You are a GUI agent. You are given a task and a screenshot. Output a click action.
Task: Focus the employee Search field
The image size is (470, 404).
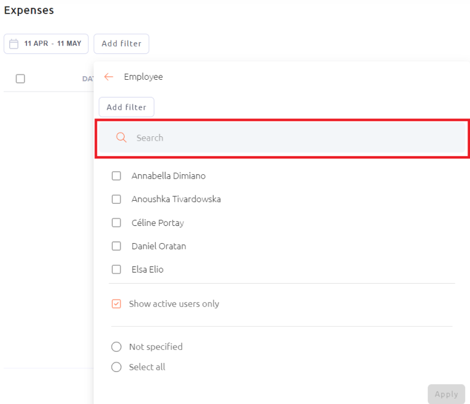pos(282,138)
